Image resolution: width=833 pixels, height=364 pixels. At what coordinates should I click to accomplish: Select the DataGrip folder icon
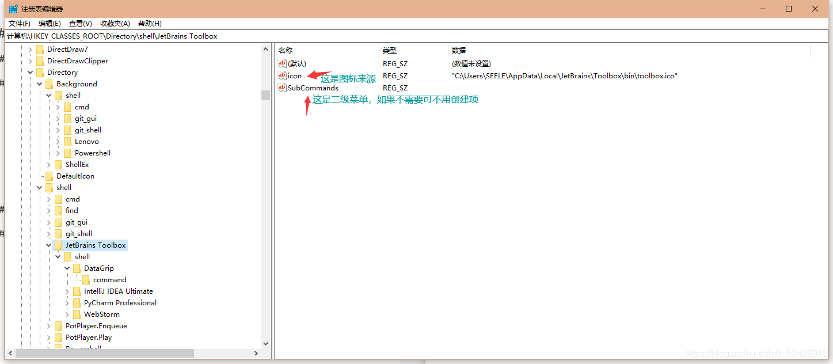[x=77, y=268]
